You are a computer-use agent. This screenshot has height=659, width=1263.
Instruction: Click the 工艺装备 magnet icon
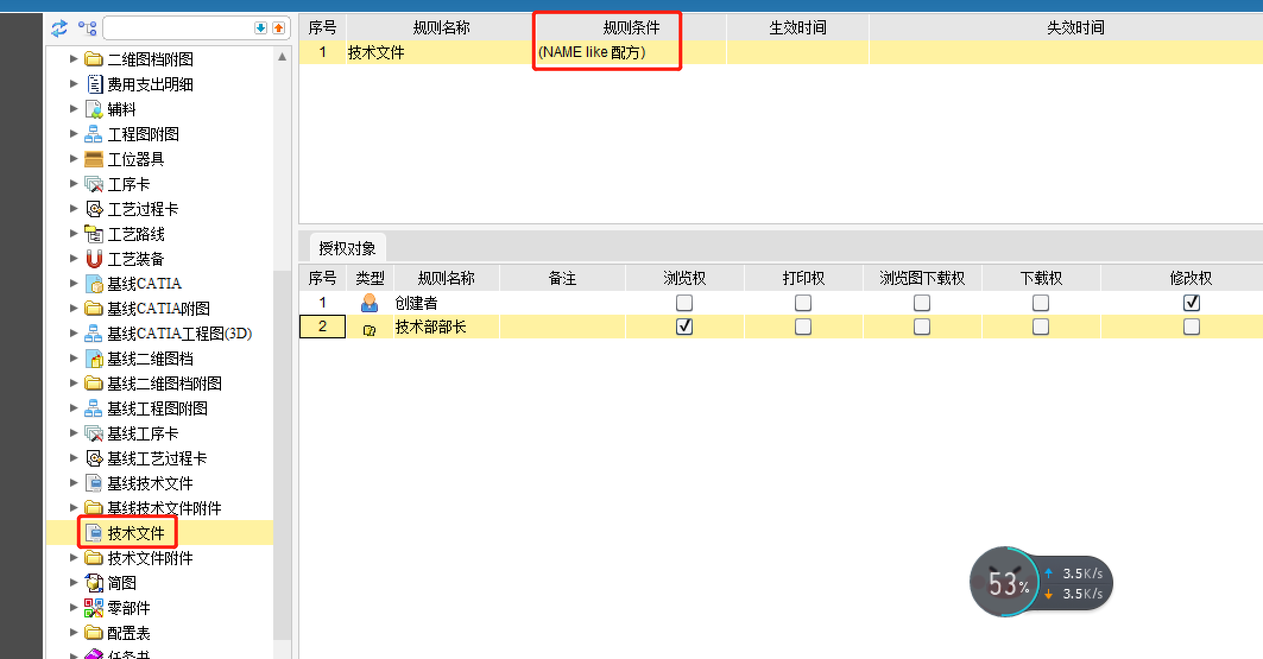tap(94, 259)
